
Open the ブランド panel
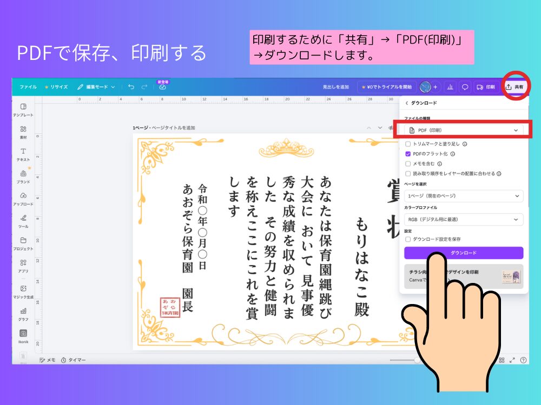(x=23, y=177)
